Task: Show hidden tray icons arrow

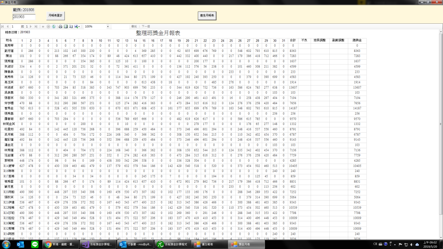Action: click(x=395, y=245)
